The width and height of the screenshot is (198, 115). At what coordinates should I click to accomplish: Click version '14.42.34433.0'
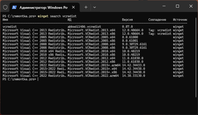(134, 65)
